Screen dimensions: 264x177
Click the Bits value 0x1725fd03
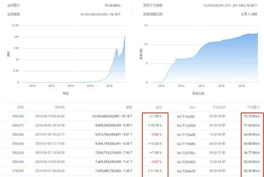coord(186,162)
